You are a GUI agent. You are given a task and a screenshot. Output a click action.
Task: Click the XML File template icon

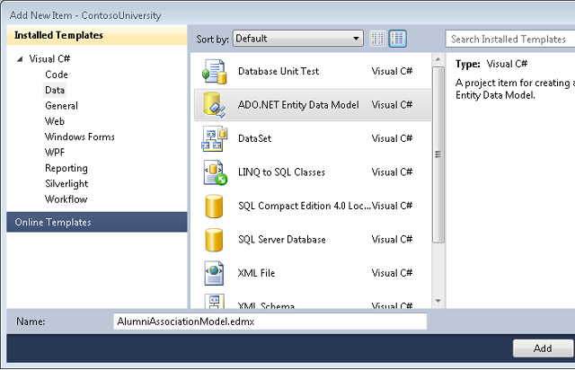point(214,273)
